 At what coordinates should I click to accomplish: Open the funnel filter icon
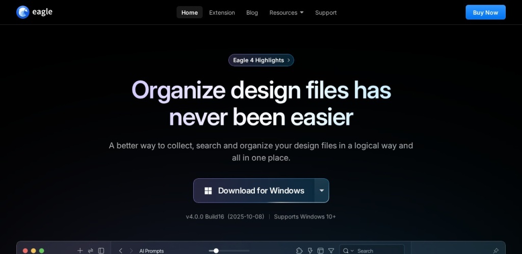[x=331, y=250]
